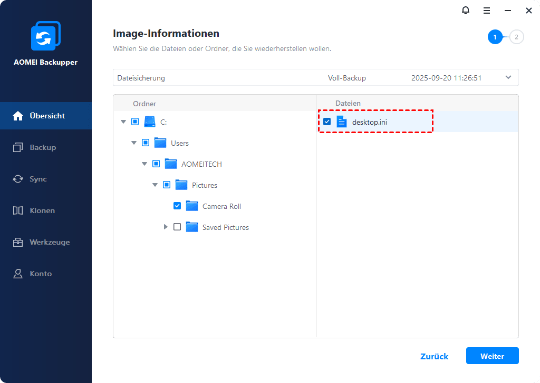540x383 pixels.
Task: Click the Saved Pictures folder icon
Action: (192, 227)
